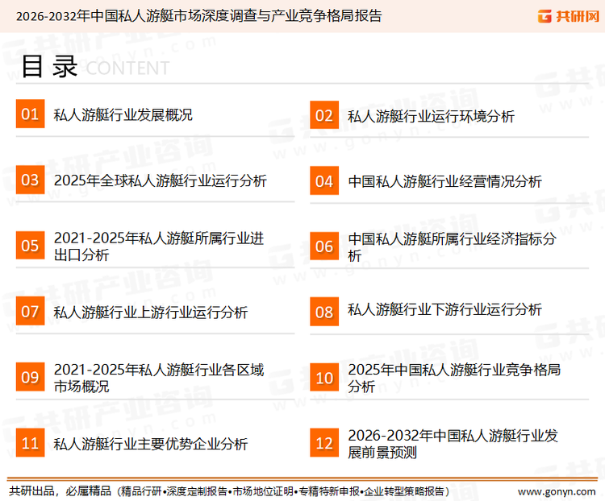This screenshot has height=501, width=605.
Task: Open 私人游艇行业主要优势企业分析 chapter
Action: (151, 444)
